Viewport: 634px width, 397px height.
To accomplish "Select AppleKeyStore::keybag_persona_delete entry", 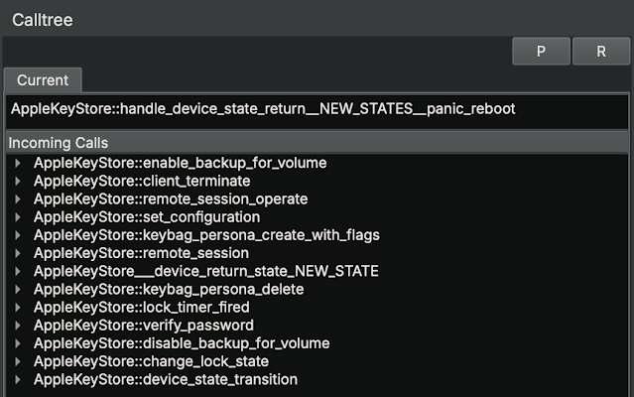I will coord(169,289).
